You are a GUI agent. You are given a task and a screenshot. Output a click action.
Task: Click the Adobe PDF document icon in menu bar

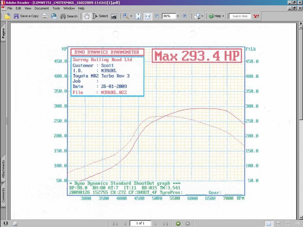tap(4, 8)
